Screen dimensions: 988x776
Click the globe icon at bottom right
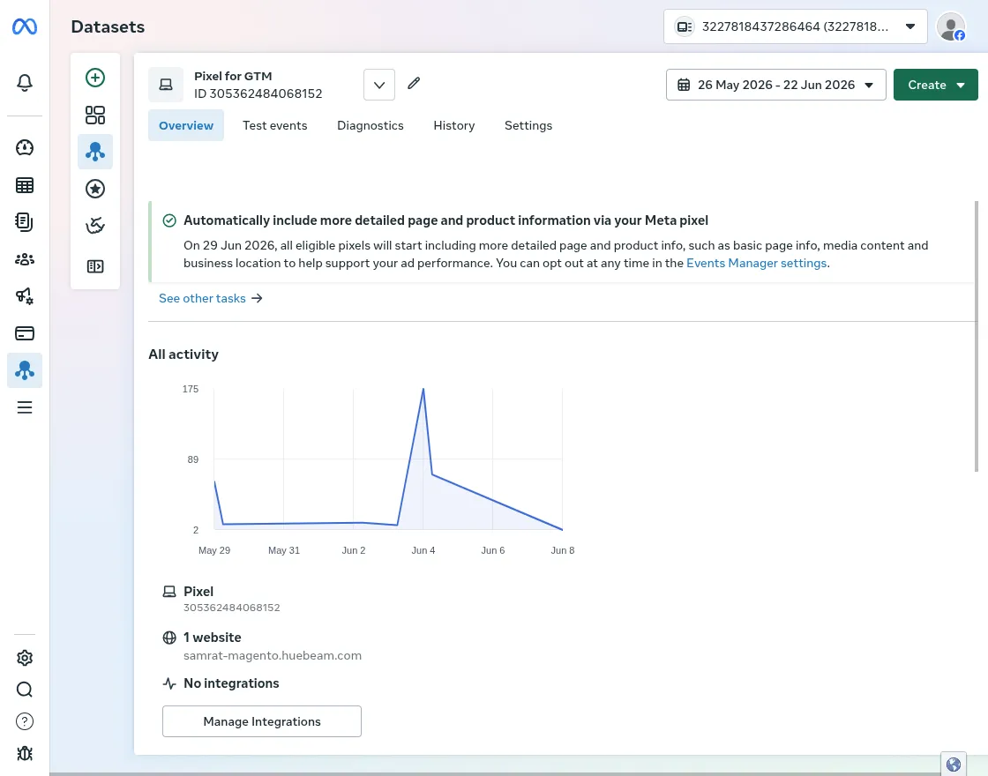(954, 764)
